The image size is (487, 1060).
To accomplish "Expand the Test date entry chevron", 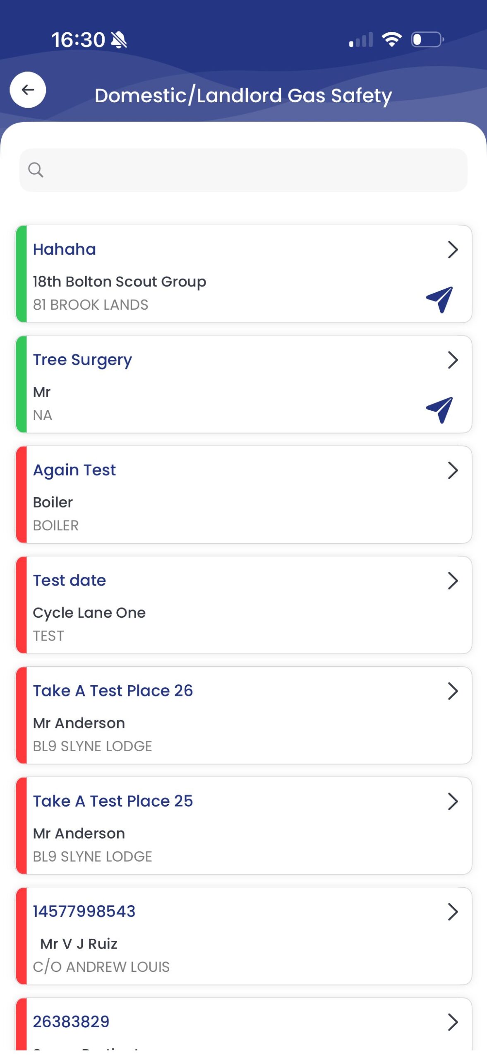I will tap(453, 581).
